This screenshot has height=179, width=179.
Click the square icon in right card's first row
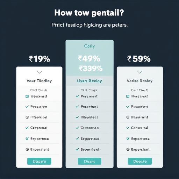128,96
